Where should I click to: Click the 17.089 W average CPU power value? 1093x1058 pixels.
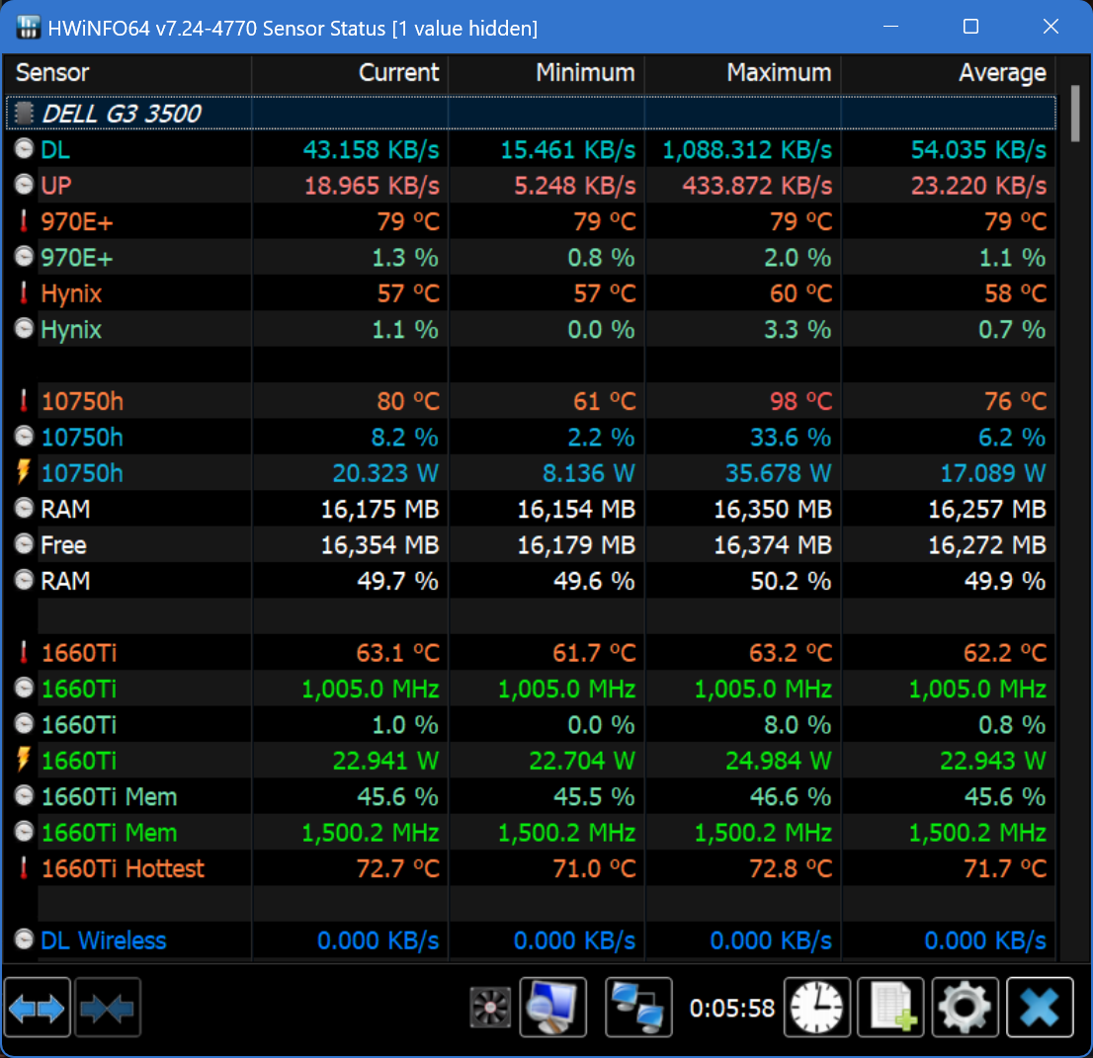pos(992,473)
